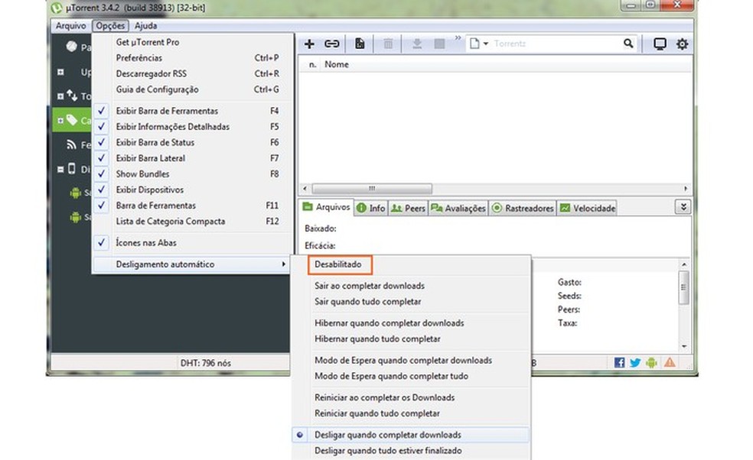Image resolution: width=753 pixels, height=460 pixels.
Task: Expand the green label category tree node
Action: point(60,121)
